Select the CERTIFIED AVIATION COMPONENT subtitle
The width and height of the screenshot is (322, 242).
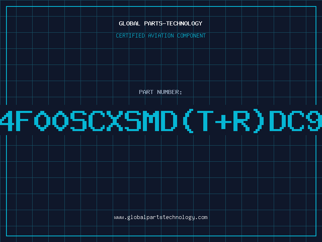click(161, 35)
